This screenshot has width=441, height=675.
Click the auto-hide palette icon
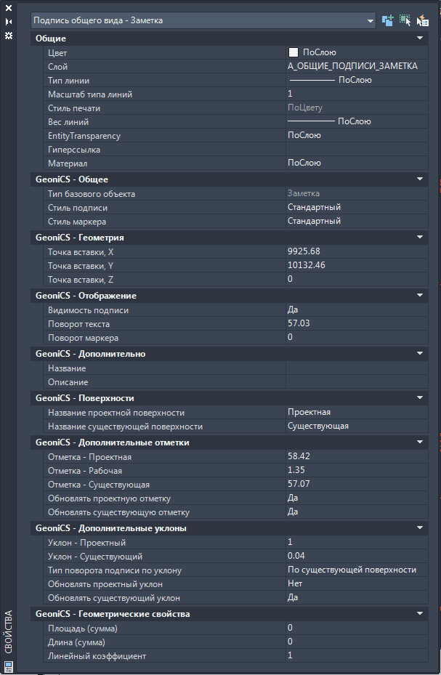[x=9, y=22]
